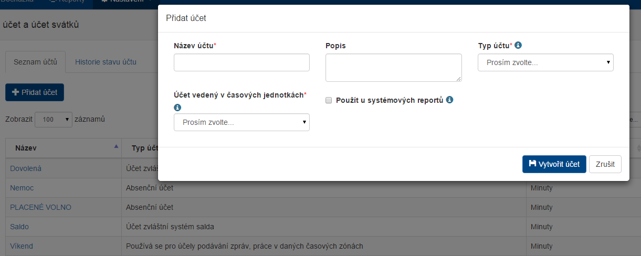The width and height of the screenshot is (641, 256).
Task: Focus the Název účtu text field
Action: [241, 62]
